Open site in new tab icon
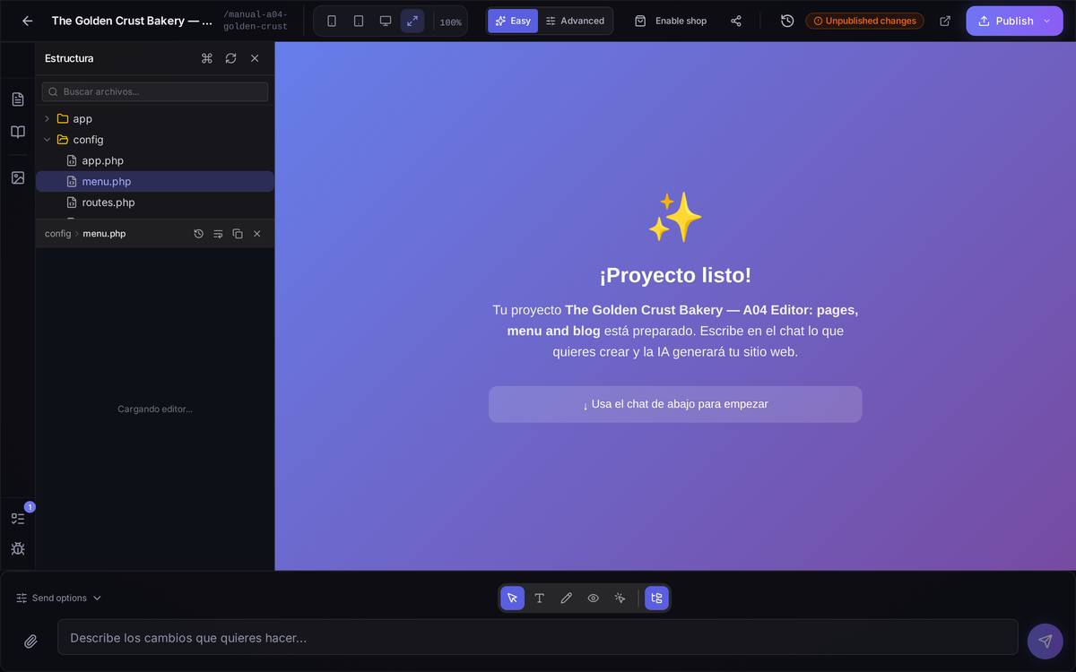The width and height of the screenshot is (1076, 672). click(945, 21)
